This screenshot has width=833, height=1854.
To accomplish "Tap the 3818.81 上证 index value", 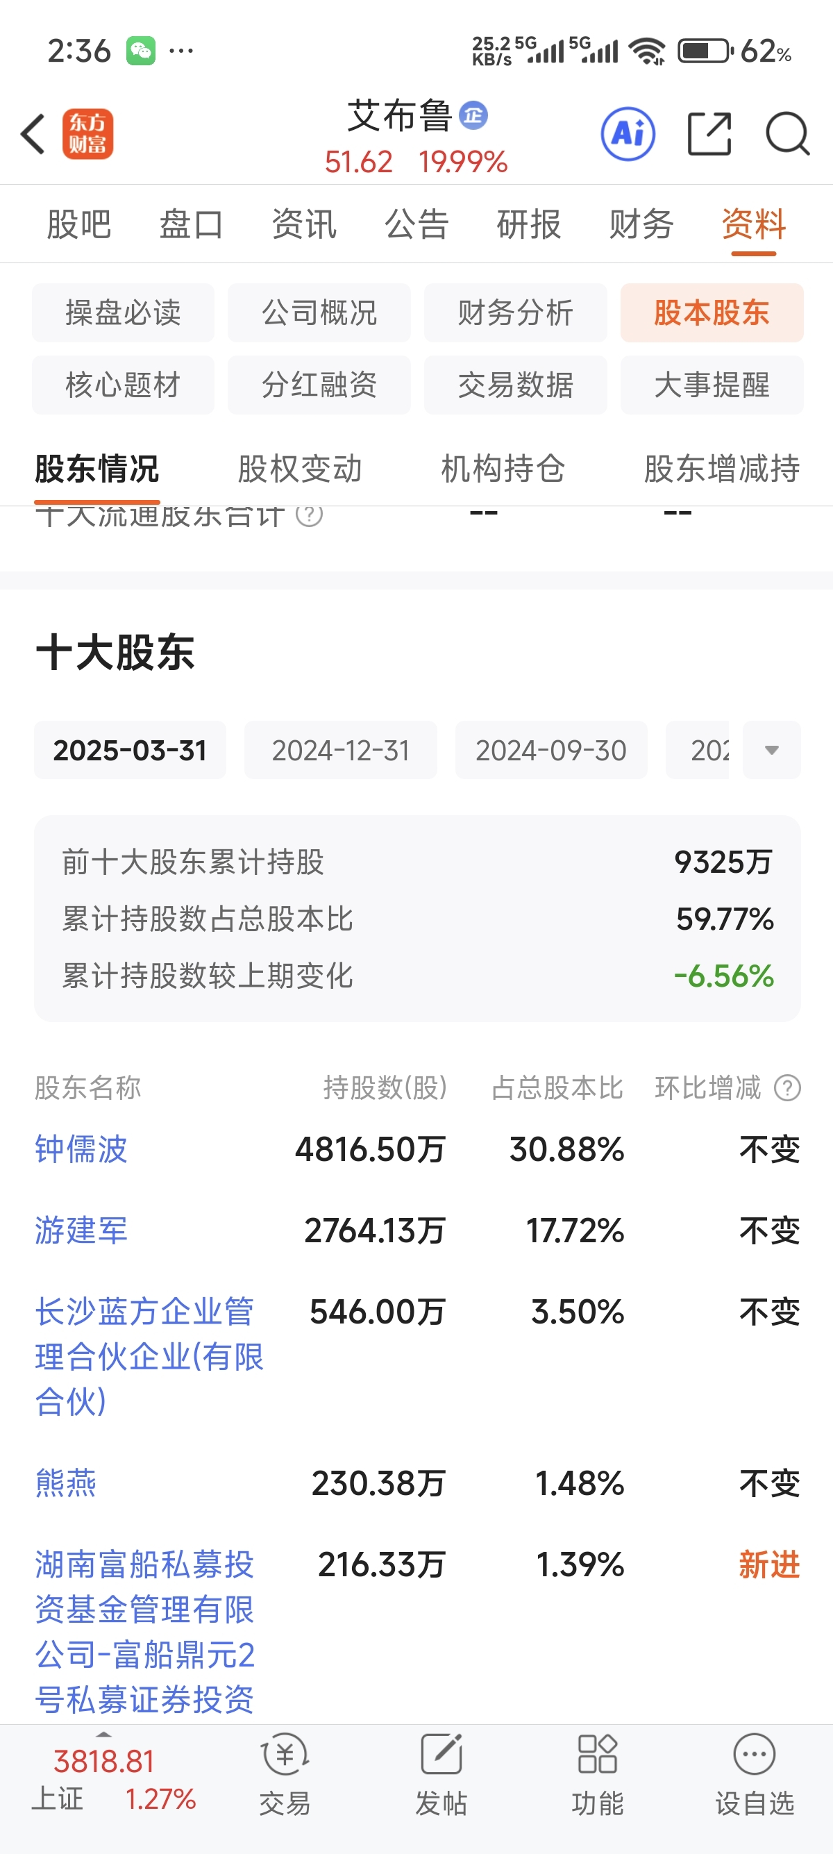I will [104, 1762].
